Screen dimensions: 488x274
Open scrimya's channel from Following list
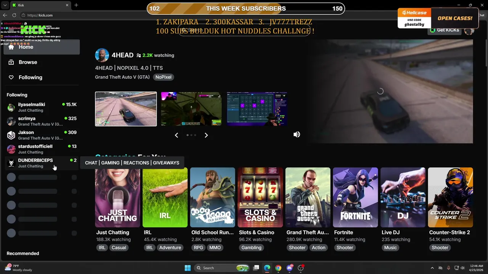coord(42,121)
